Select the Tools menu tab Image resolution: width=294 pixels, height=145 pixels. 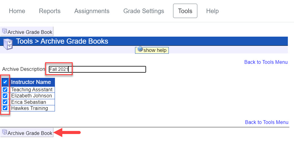pyautogui.click(x=185, y=11)
